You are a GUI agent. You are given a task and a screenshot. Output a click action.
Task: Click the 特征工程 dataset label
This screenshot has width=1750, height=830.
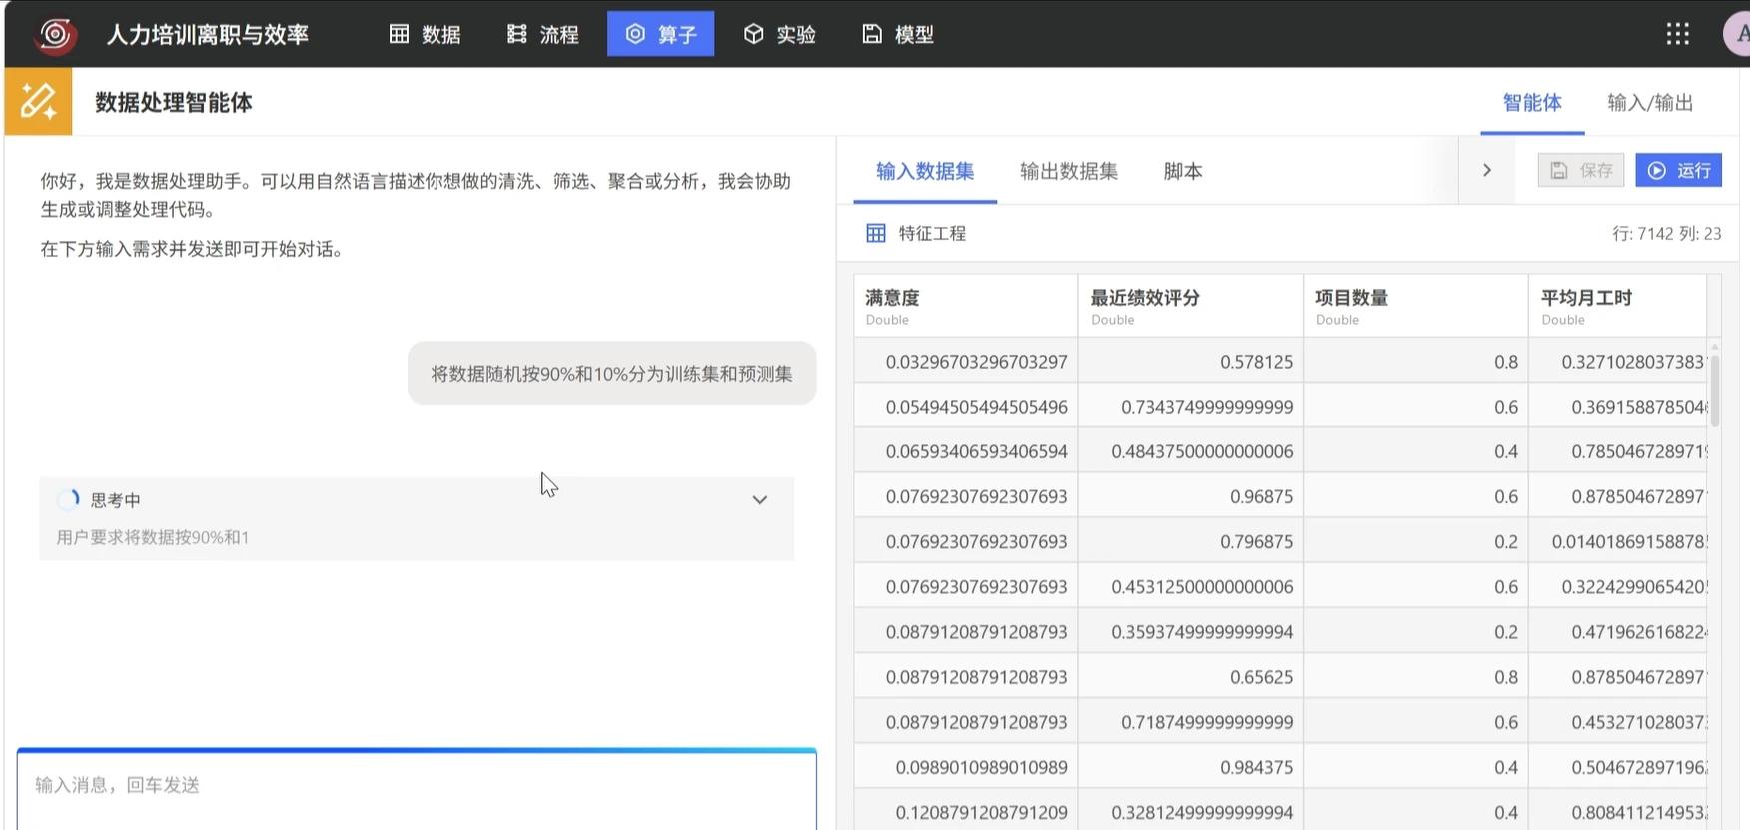click(x=932, y=233)
